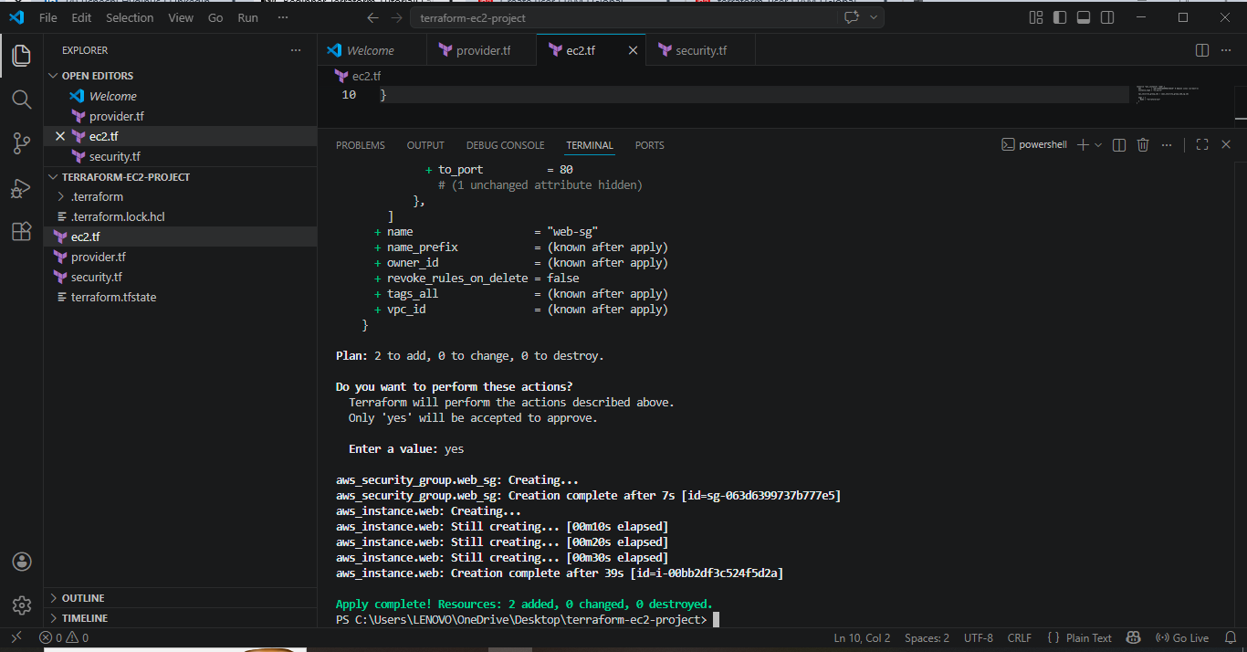Switch to the Output panel tab
This screenshot has width=1247, height=652.
pos(425,145)
